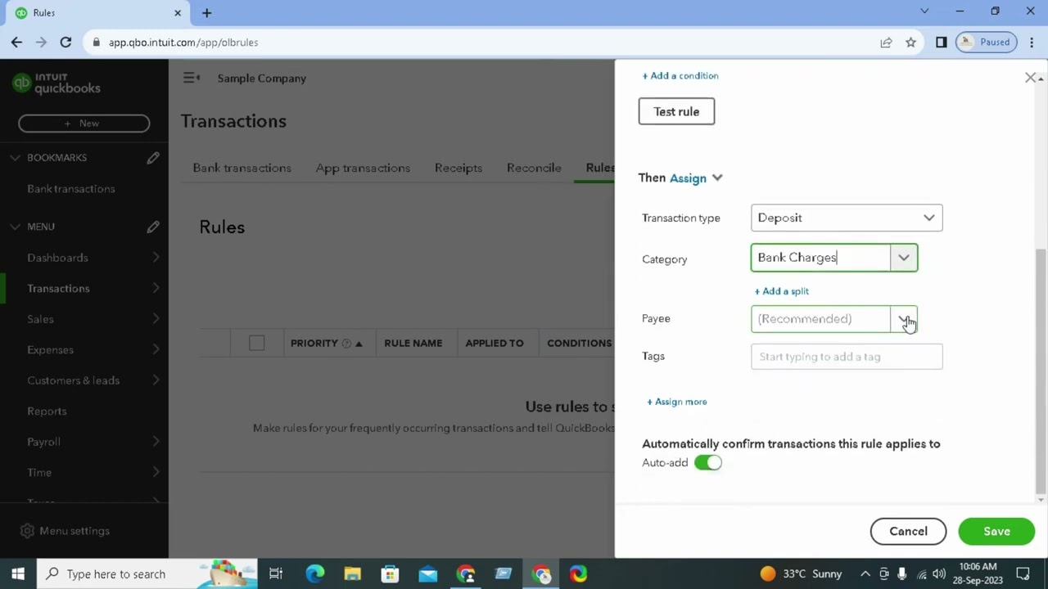The image size is (1048, 589).
Task: Open Bank transactions bookmark
Action: pos(71,189)
